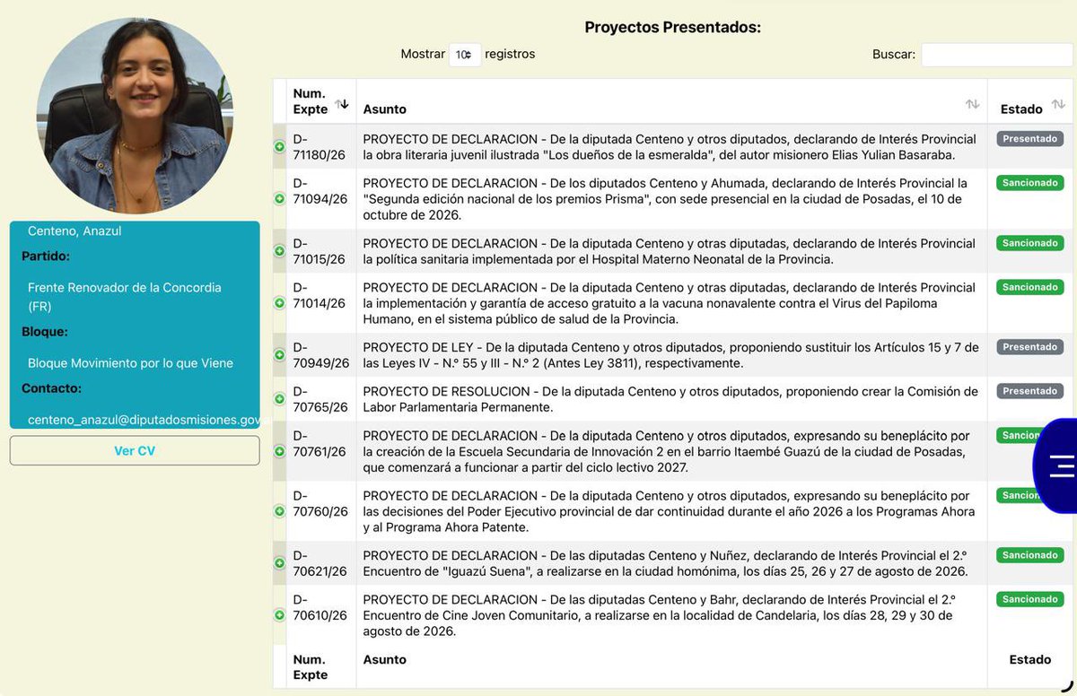Select the expediente number D-71180/26

[320, 147]
